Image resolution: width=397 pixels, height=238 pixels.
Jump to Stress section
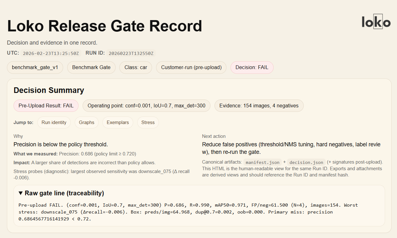point(148,122)
